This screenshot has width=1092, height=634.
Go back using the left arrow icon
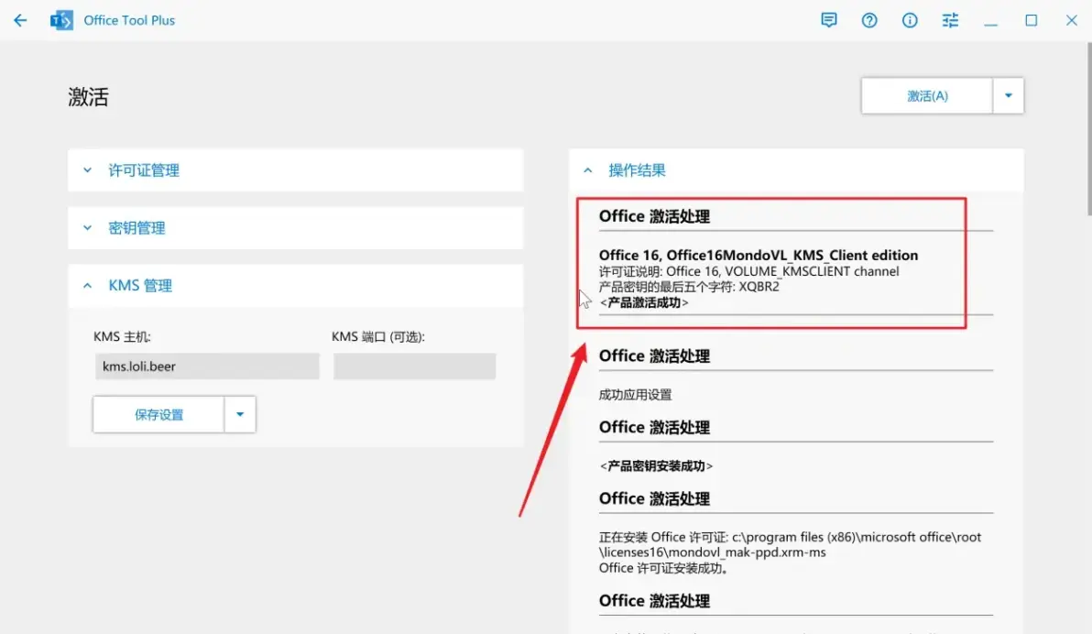[x=20, y=20]
